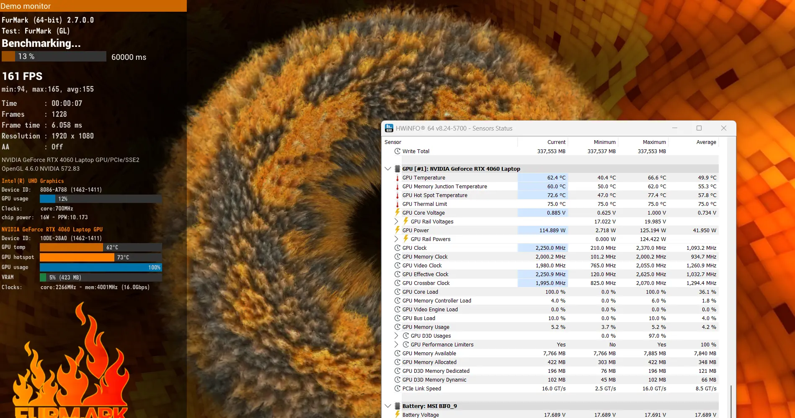This screenshot has width=795, height=418.
Task: Maximize the HWiNFO Sensors Status window
Action: pyautogui.click(x=699, y=128)
